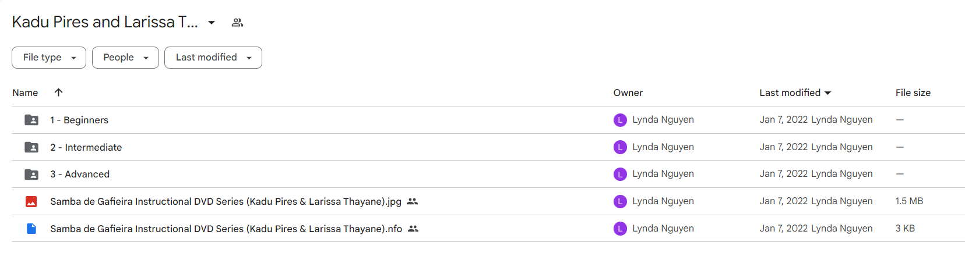
Task: Select the Samba de Gafieira .nfo file name
Action: (226, 229)
